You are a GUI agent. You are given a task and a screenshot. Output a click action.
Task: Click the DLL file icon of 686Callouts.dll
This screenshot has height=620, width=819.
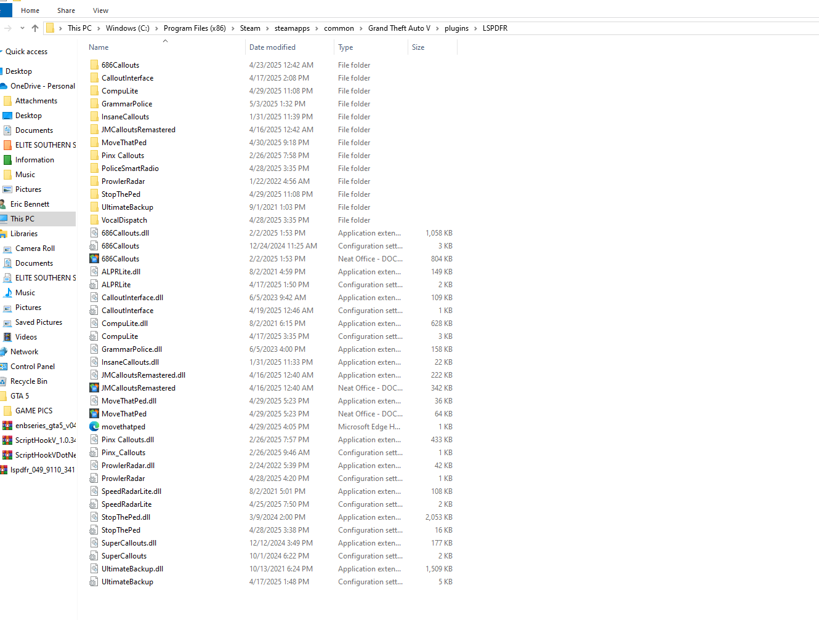pyautogui.click(x=94, y=233)
